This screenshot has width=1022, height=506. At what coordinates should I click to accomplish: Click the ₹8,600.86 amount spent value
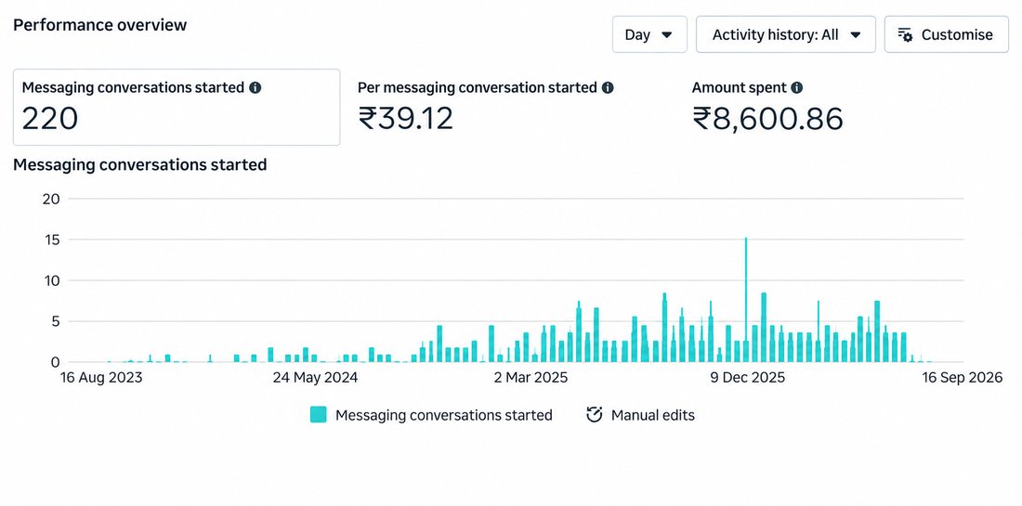pyautogui.click(x=767, y=119)
